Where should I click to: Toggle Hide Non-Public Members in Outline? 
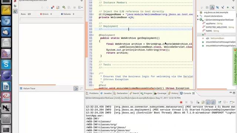(x=228, y=7)
